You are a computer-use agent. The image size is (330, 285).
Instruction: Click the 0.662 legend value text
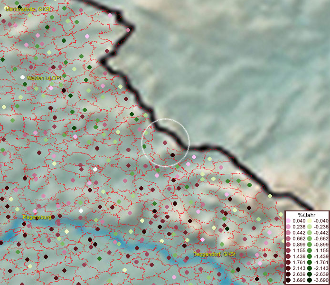[299, 239]
